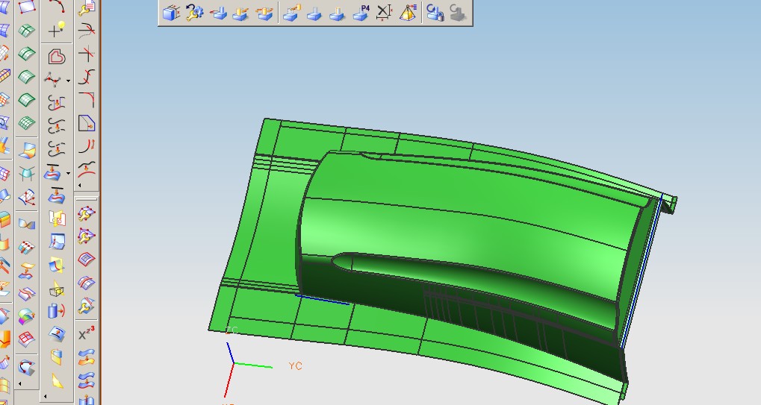The image size is (761, 405).
Task: Select the heart-shaped offset curve tool
Action: click(x=57, y=57)
